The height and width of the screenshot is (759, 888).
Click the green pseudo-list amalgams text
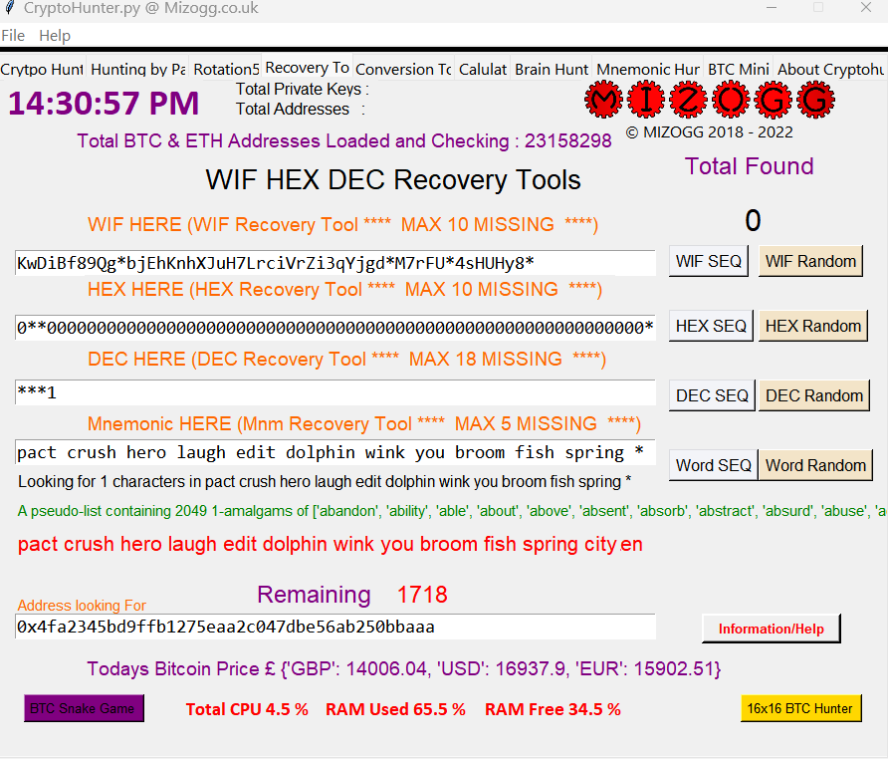(x=451, y=511)
